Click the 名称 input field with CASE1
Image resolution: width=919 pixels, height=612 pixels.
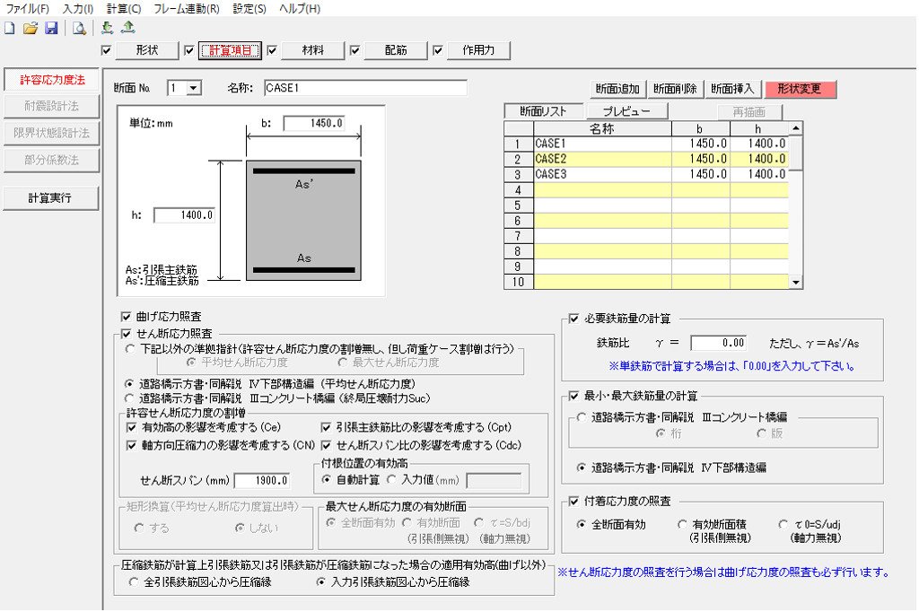click(365, 88)
